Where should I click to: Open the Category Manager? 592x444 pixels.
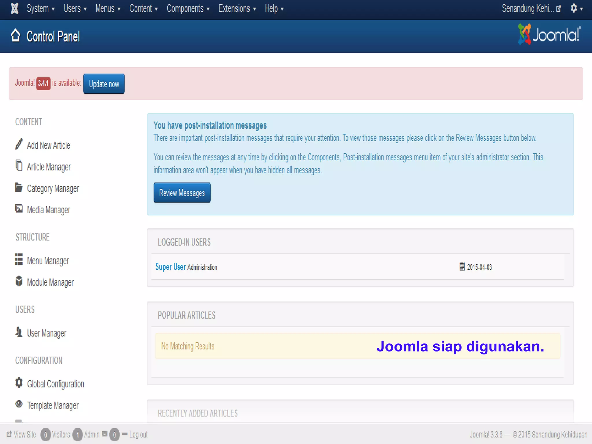pyautogui.click(x=53, y=188)
